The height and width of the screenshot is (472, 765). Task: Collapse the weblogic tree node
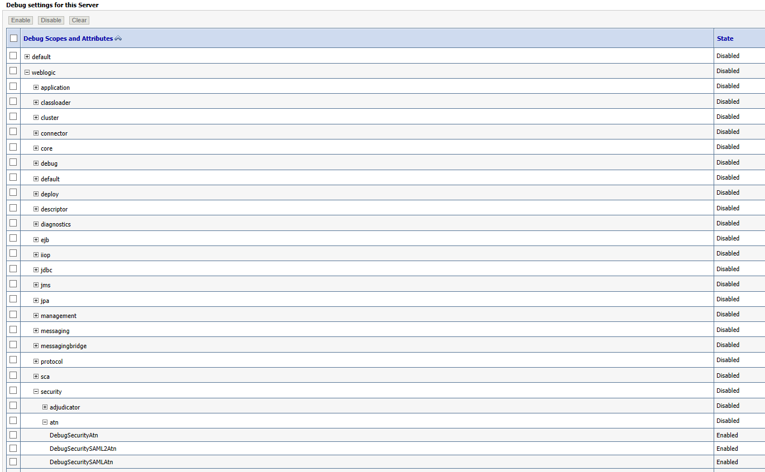coord(27,72)
